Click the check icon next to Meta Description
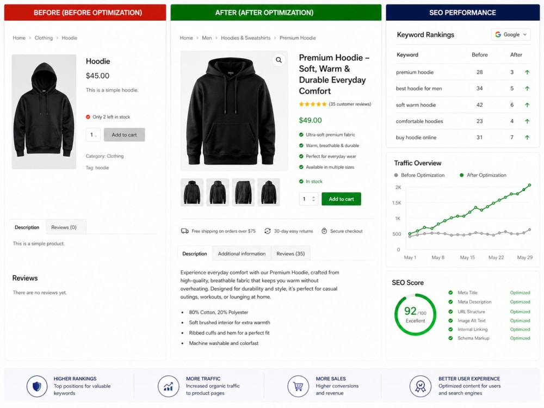 pos(450,302)
